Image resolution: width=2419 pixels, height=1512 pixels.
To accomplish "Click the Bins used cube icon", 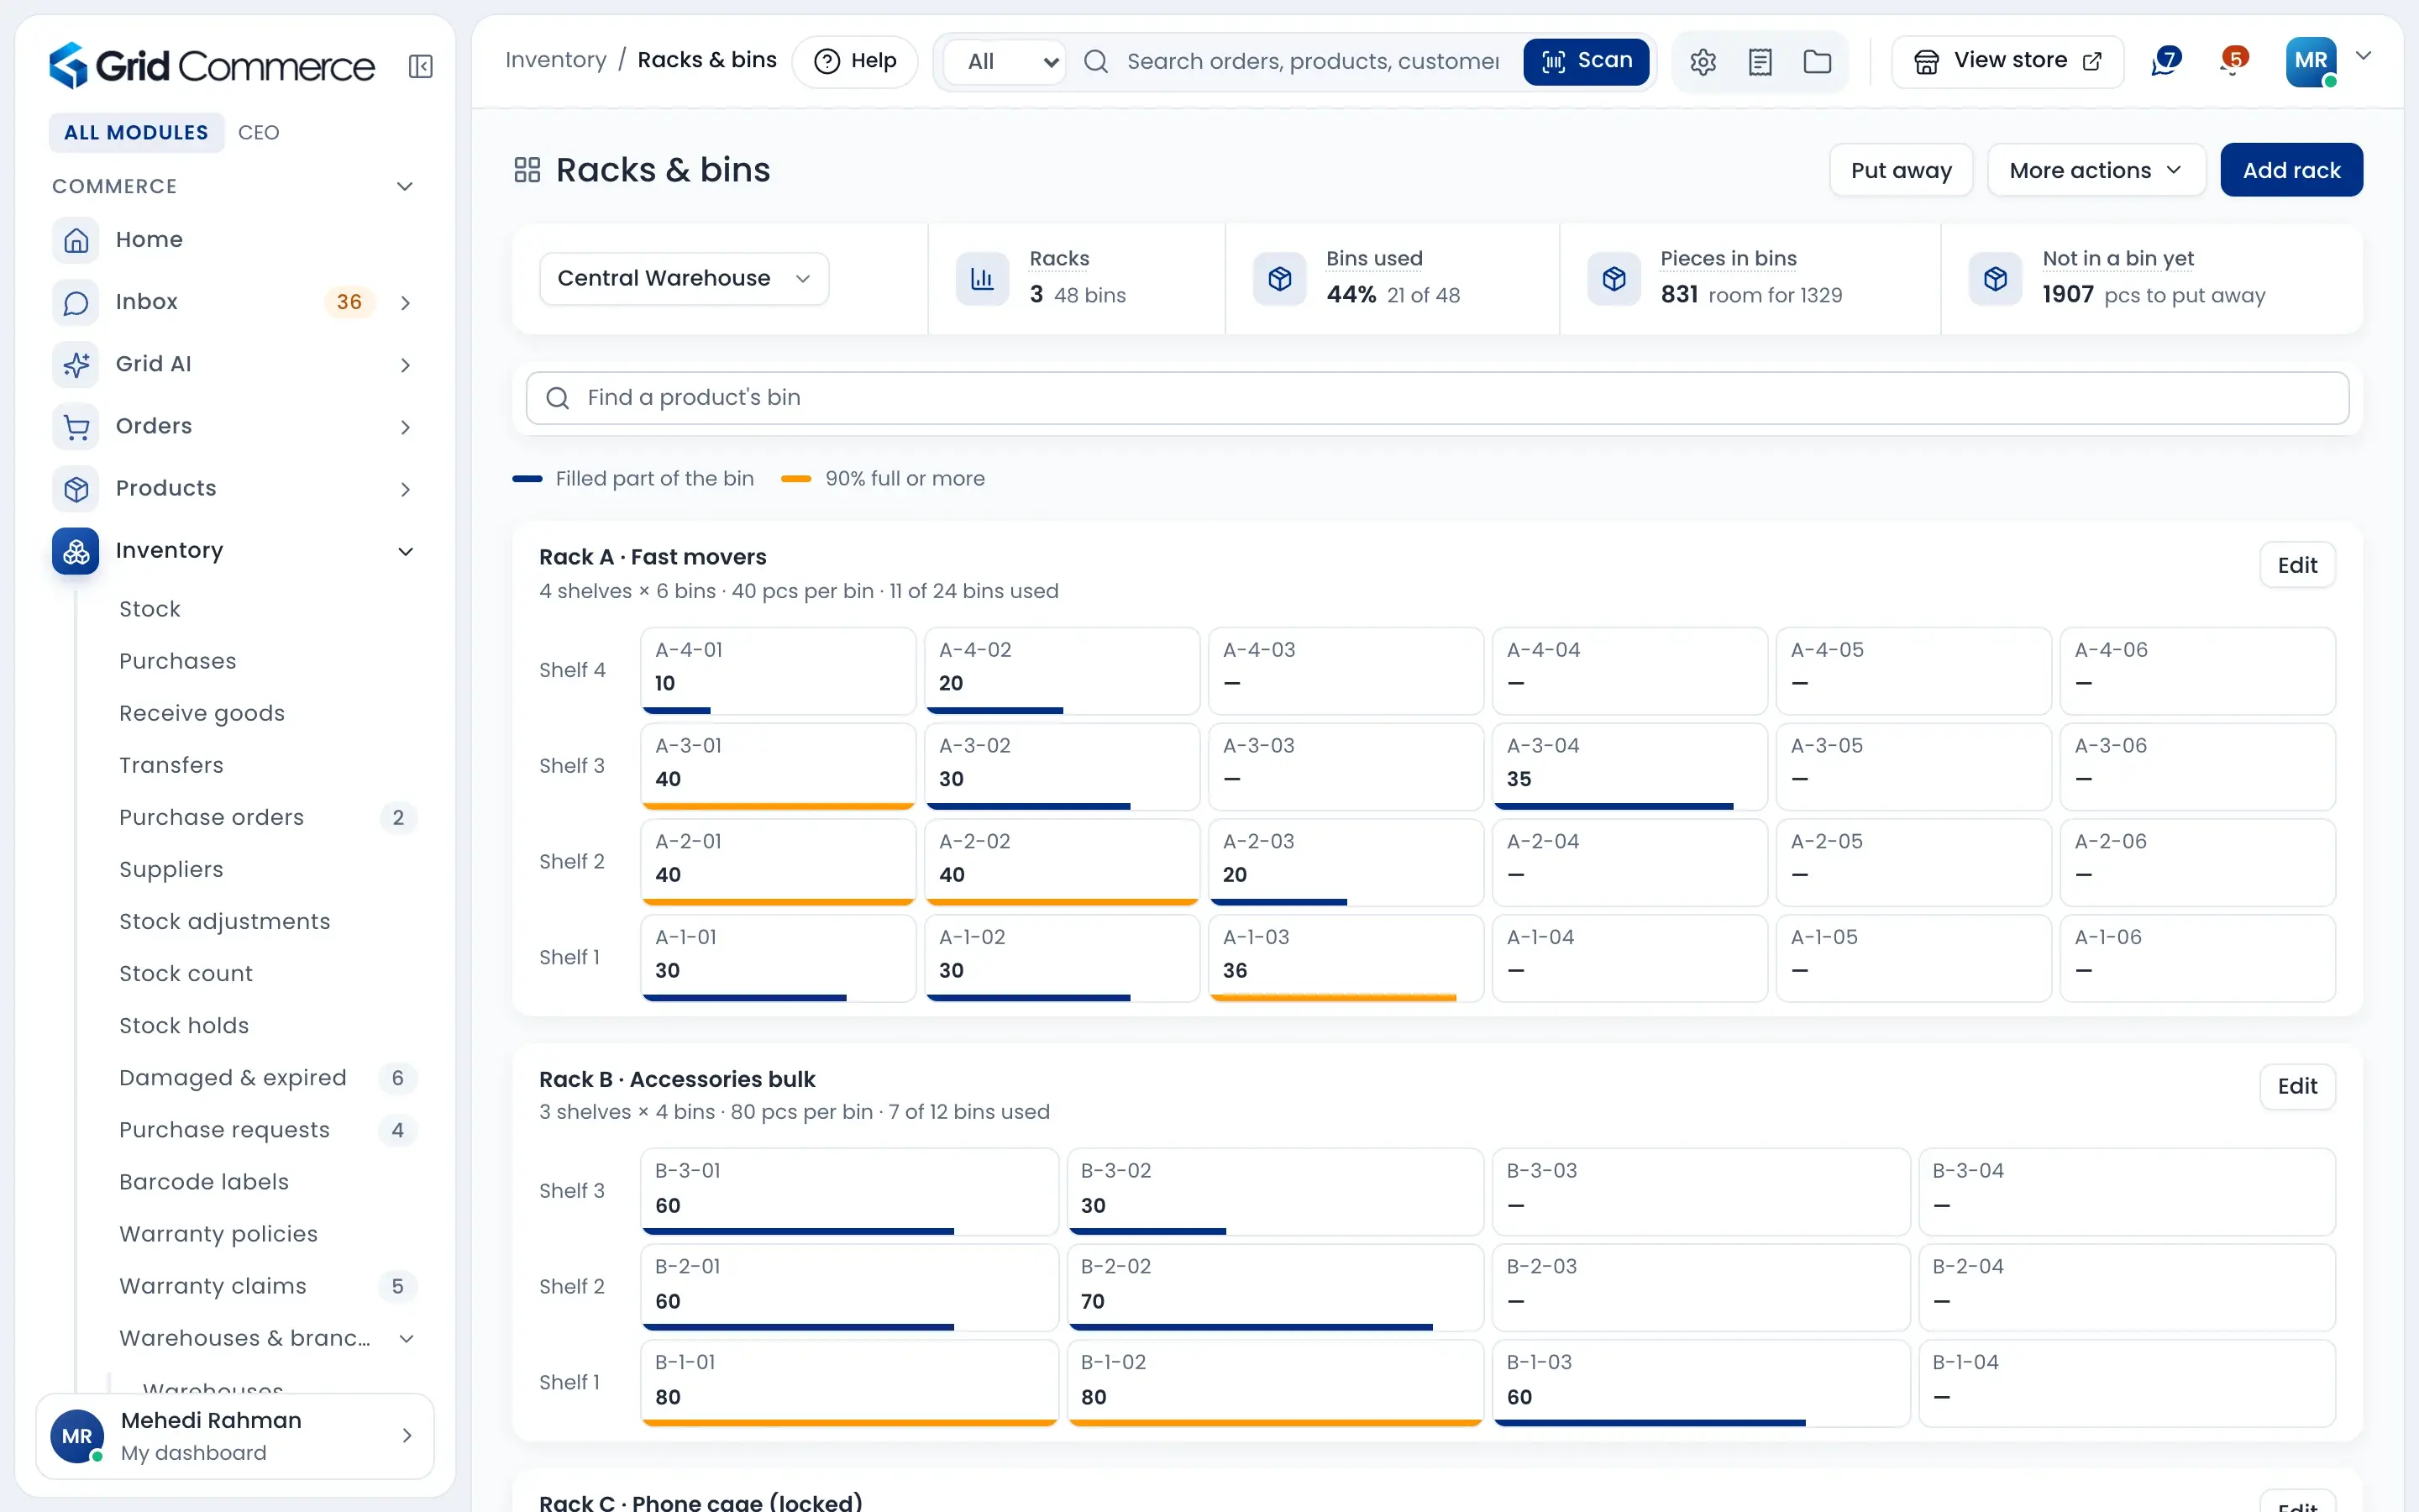I will pyautogui.click(x=1279, y=278).
